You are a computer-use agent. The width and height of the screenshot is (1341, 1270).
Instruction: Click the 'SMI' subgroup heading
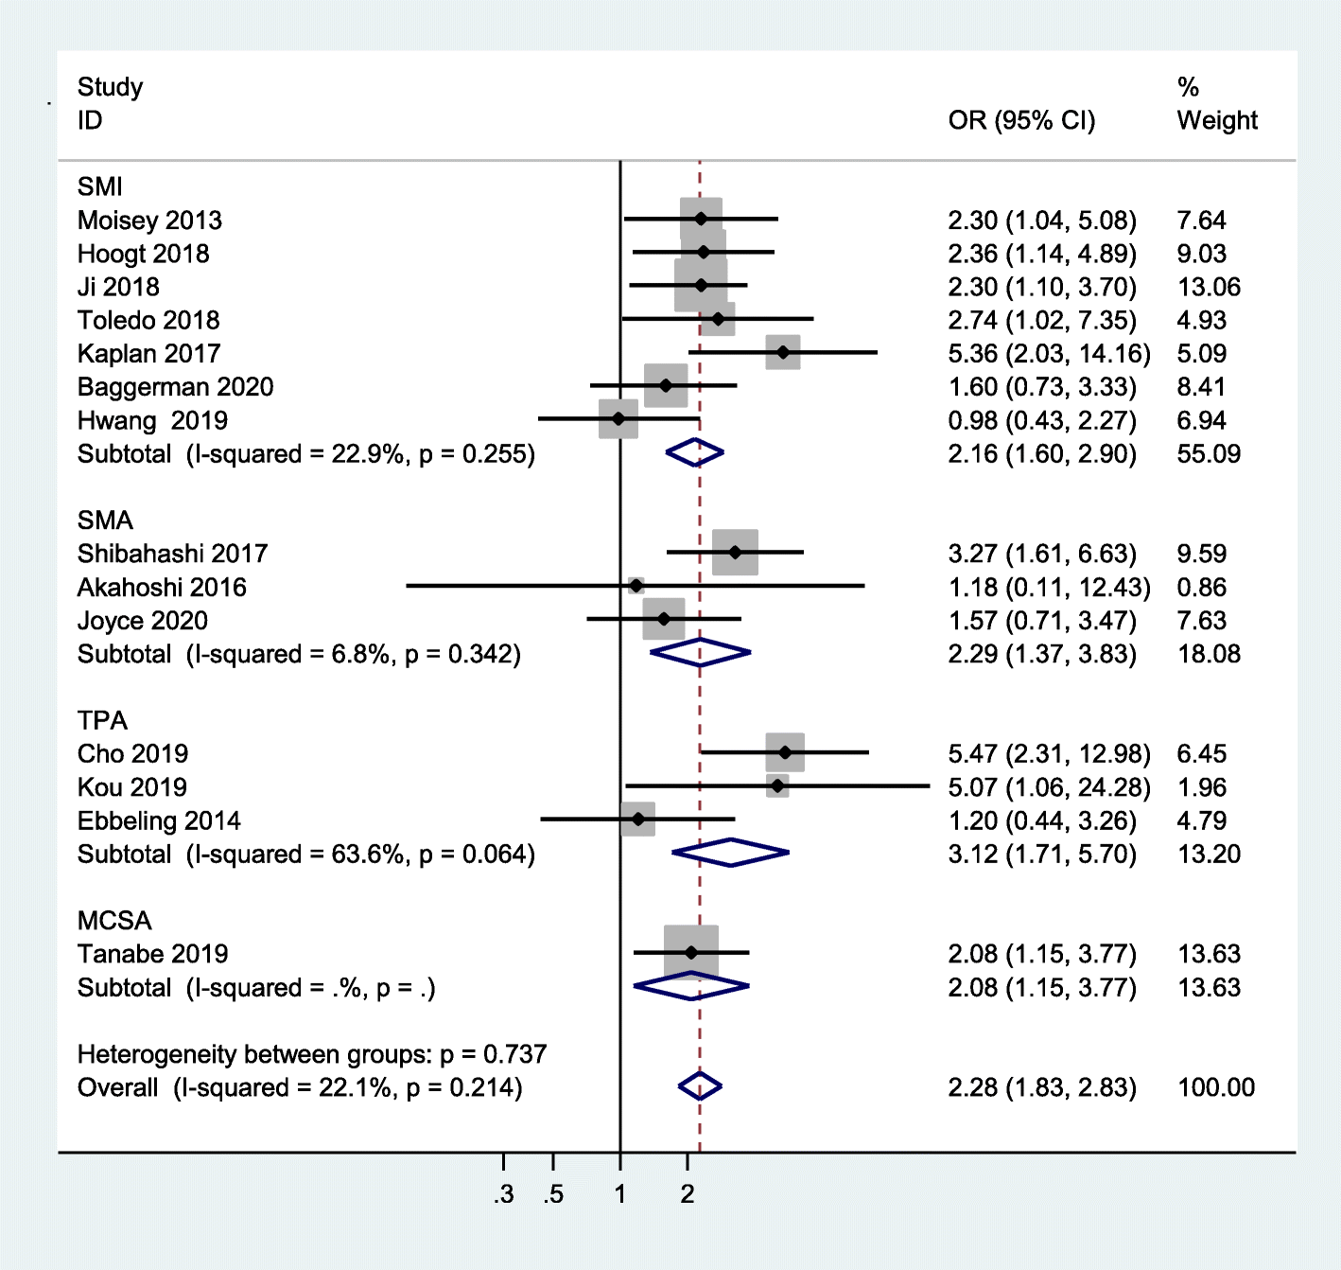pyautogui.click(x=100, y=186)
